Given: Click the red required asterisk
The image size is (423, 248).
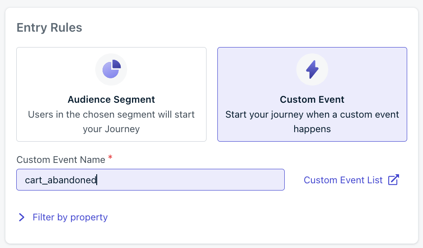Looking at the screenshot, I should (110, 157).
